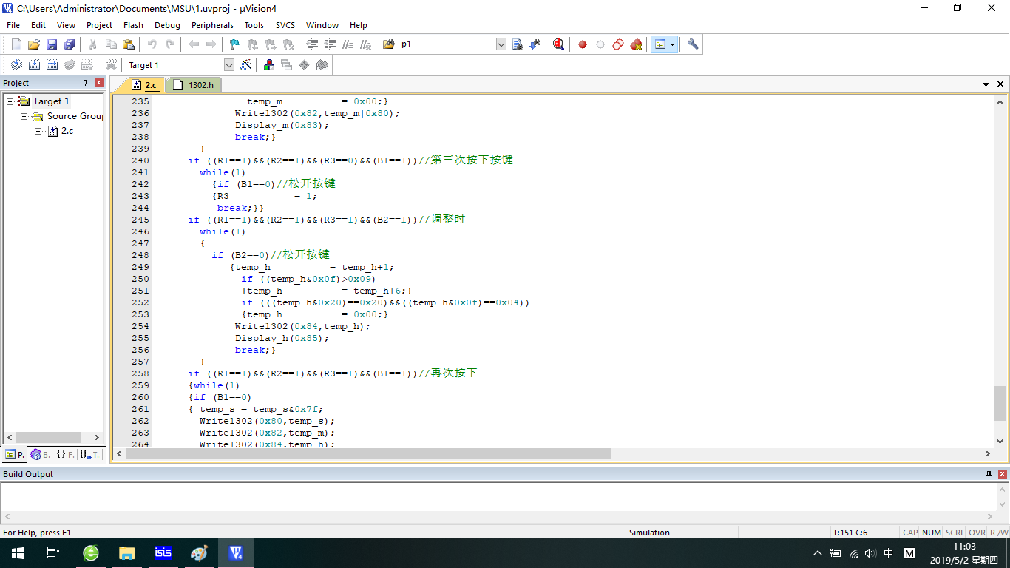Open editor tab list dropdown arrow

pyautogui.click(x=986, y=84)
